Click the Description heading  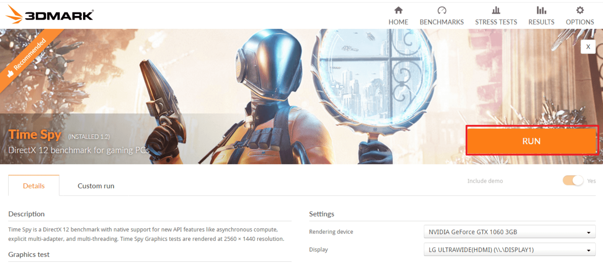(x=26, y=214)
